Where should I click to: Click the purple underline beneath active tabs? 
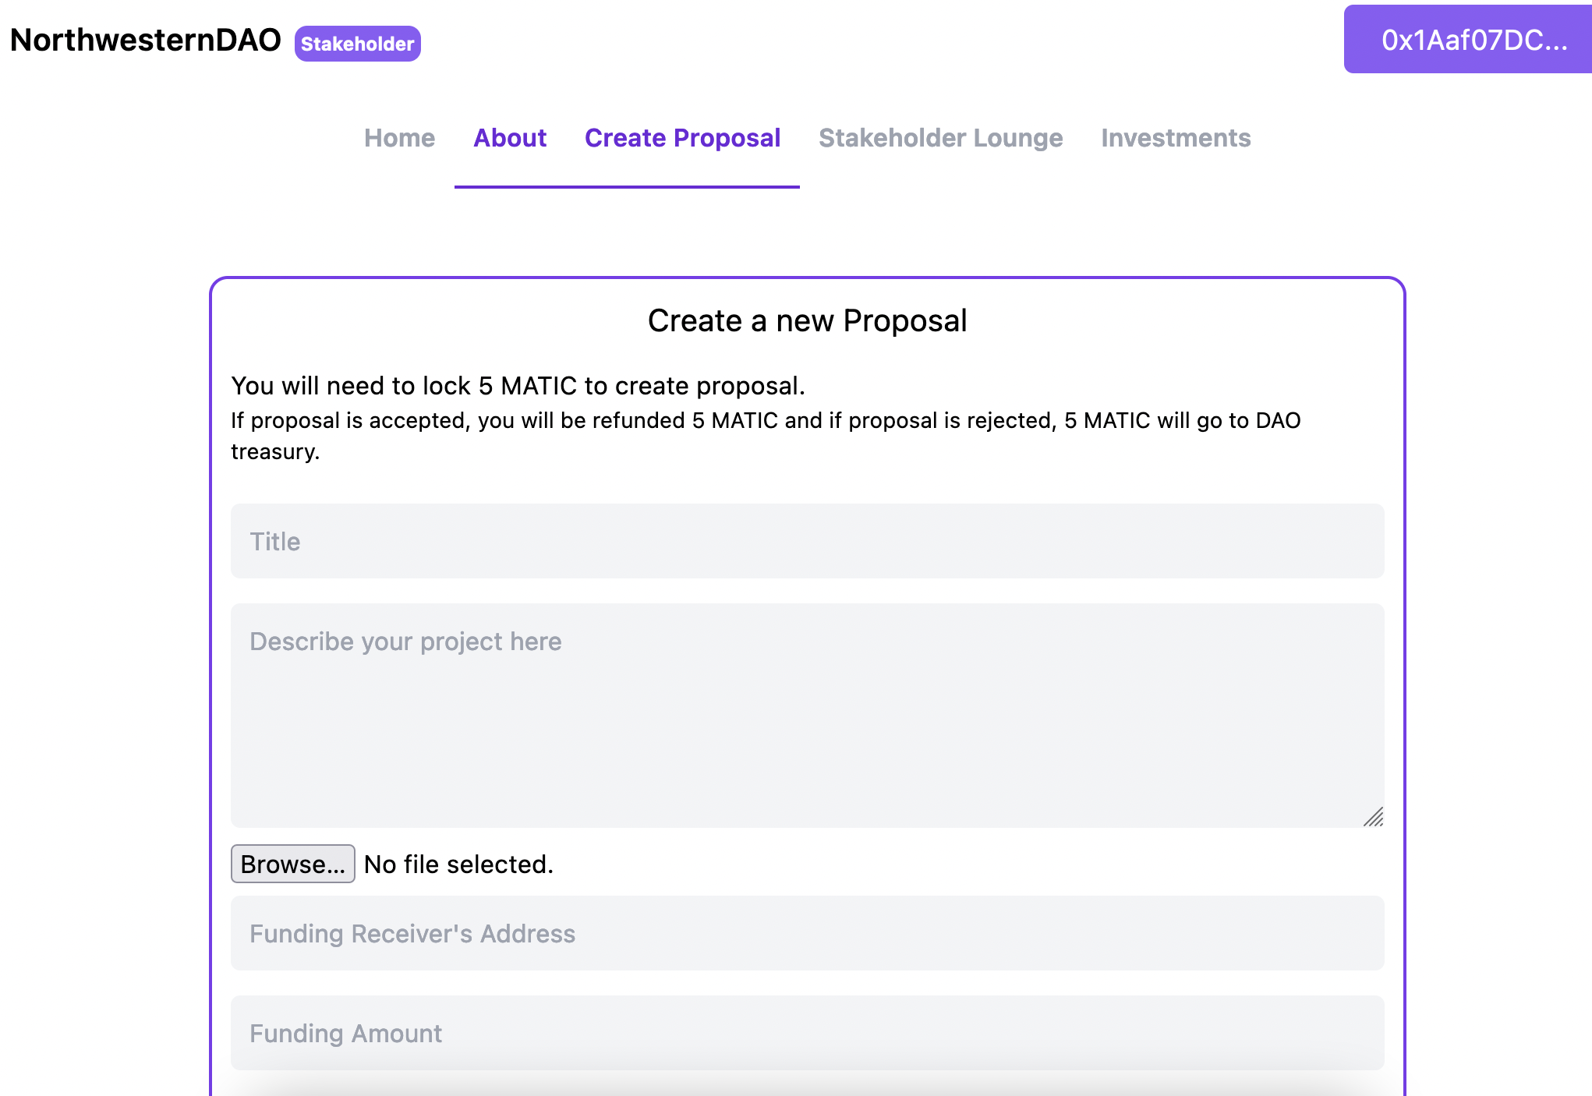[627, 187]
